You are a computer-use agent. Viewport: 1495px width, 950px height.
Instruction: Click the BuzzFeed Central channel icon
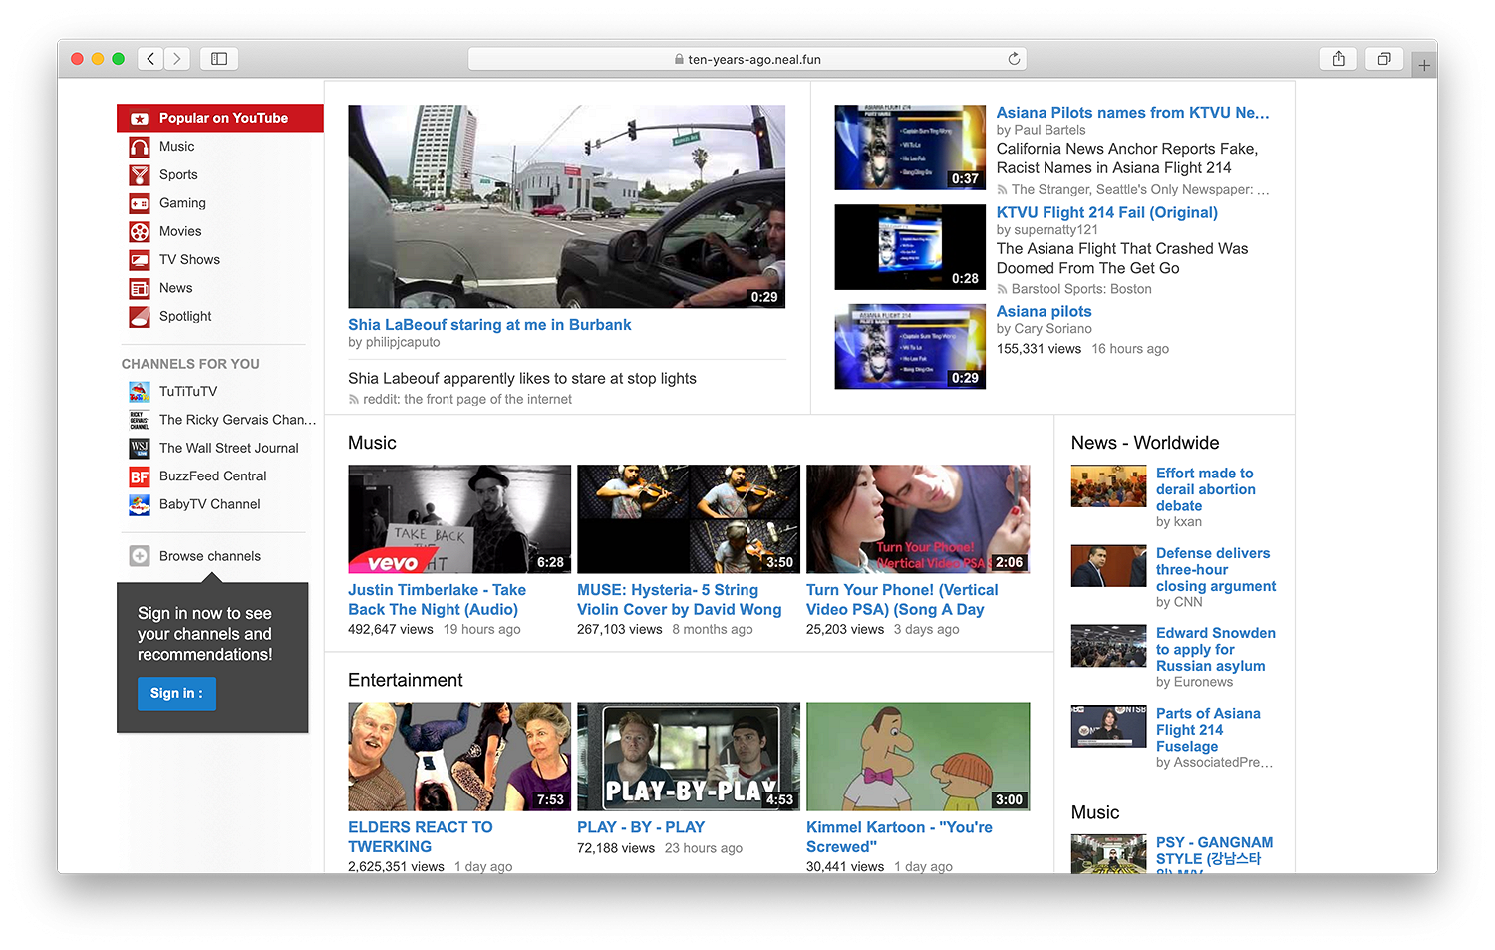(140, 476)
